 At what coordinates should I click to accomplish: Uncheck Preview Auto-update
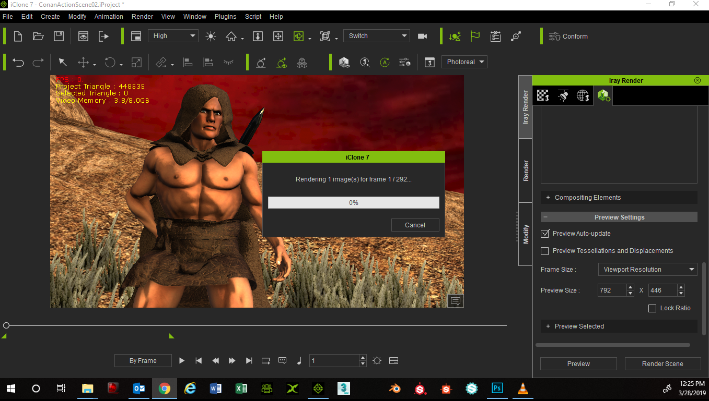pos(545,234)
